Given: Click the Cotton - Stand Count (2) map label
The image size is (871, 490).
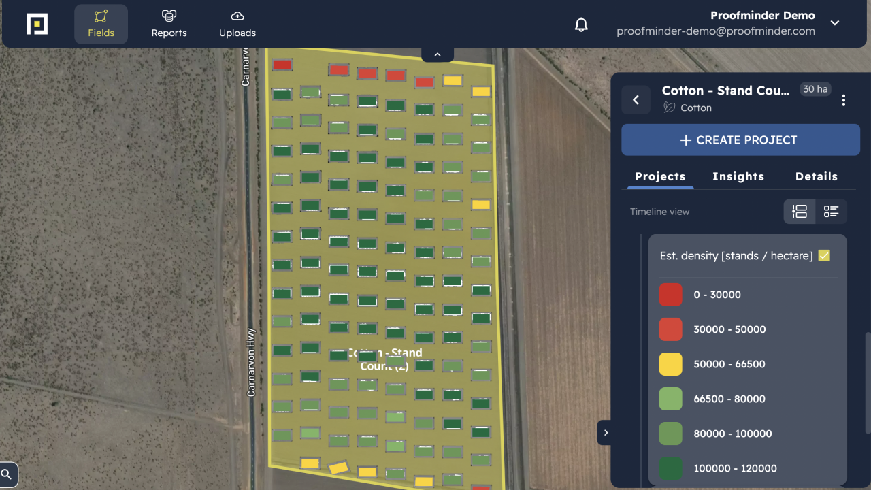Looking at the screenshot, I should pyautogui.click(x=384, y=359).
